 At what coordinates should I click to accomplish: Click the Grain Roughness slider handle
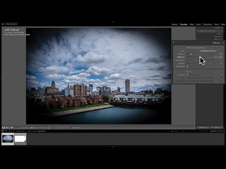[200, 81]
